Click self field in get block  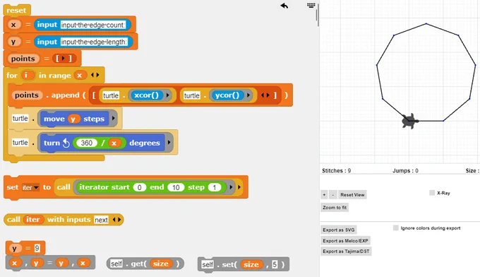point(116,264)
